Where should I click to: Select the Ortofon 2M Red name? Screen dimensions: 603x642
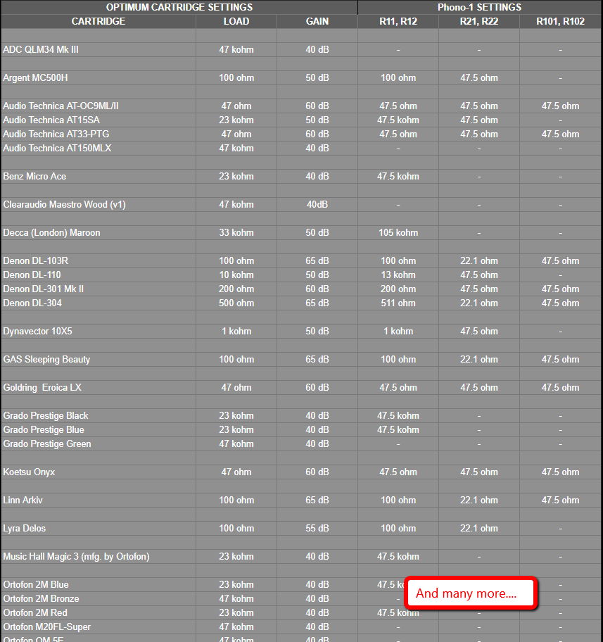click(x=34, y=613)
